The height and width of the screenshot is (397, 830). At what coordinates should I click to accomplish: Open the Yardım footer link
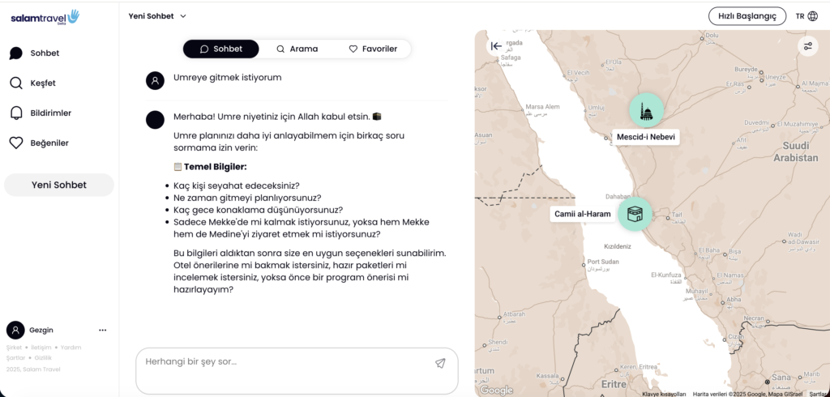tap(71, 348)
